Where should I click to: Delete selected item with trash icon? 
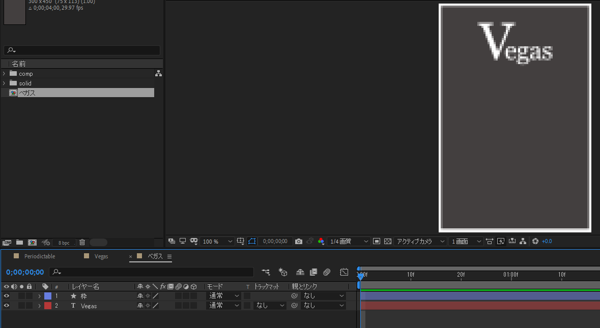pos(82,243)
